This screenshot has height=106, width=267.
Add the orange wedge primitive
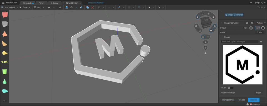5,43
